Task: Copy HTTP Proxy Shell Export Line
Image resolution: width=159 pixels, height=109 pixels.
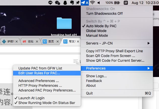Action: [117, 51]
